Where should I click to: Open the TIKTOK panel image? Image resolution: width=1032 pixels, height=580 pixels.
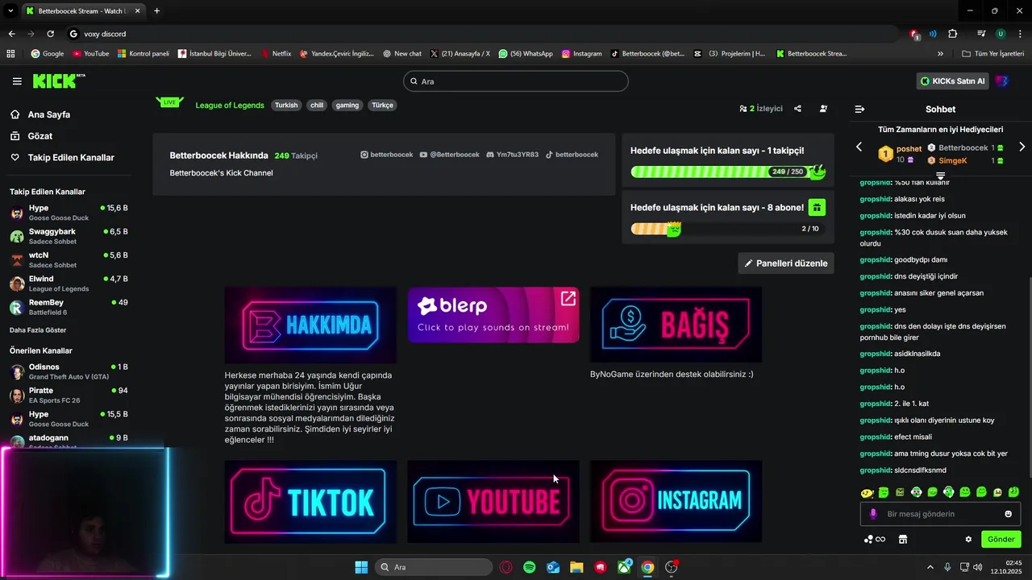tap(310, 502)
